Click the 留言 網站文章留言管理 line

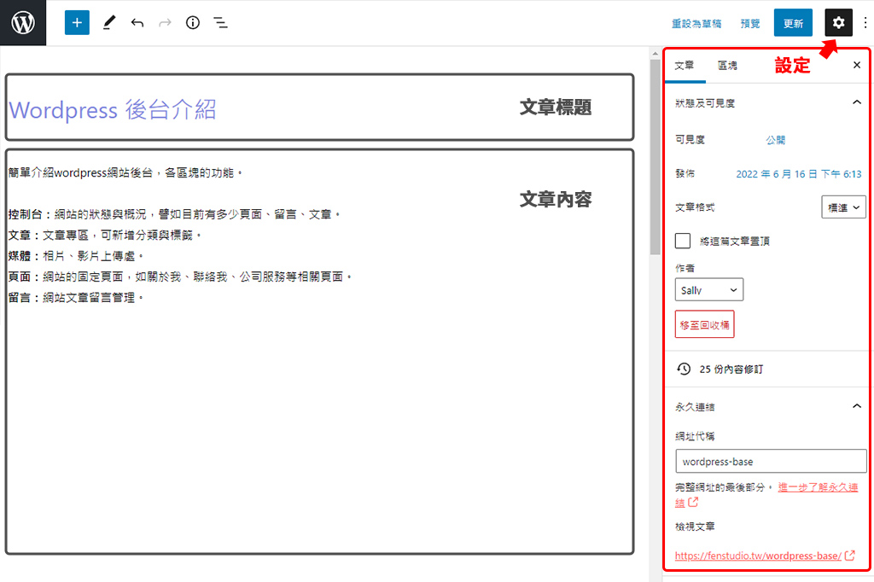pos(76,298)
